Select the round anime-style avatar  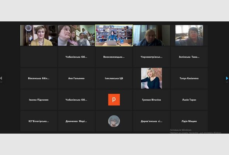tap(114, 121)
